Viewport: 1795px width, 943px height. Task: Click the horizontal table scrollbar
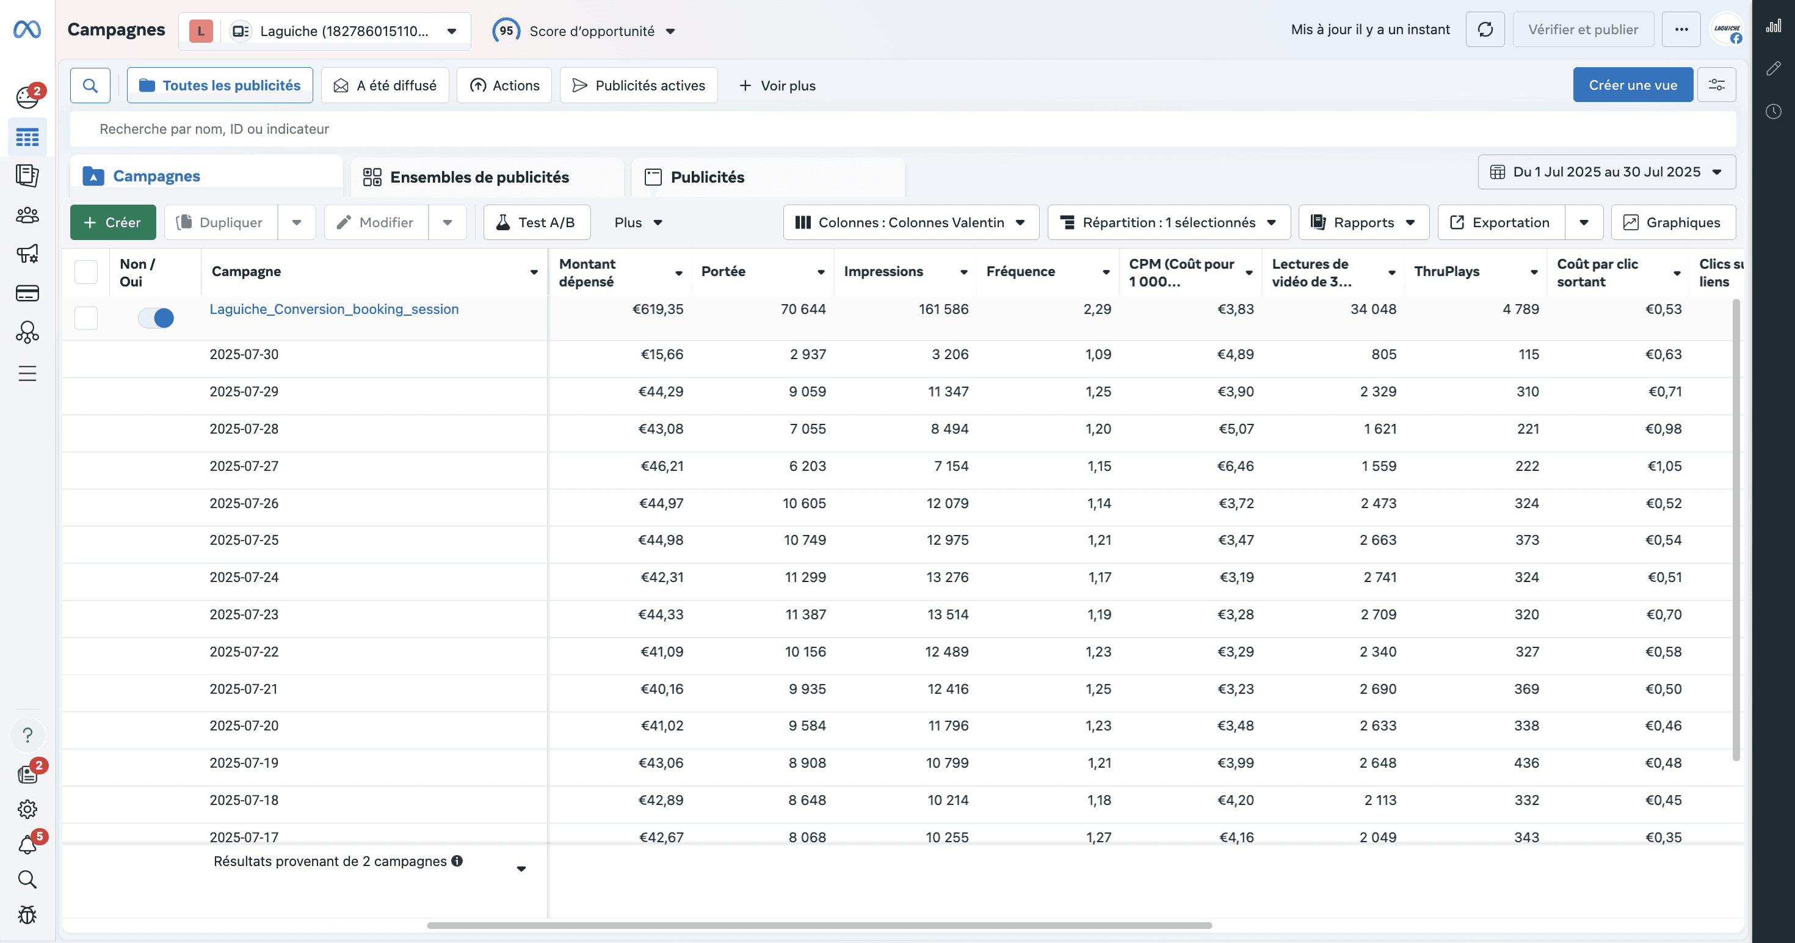(x=819, y=925)
